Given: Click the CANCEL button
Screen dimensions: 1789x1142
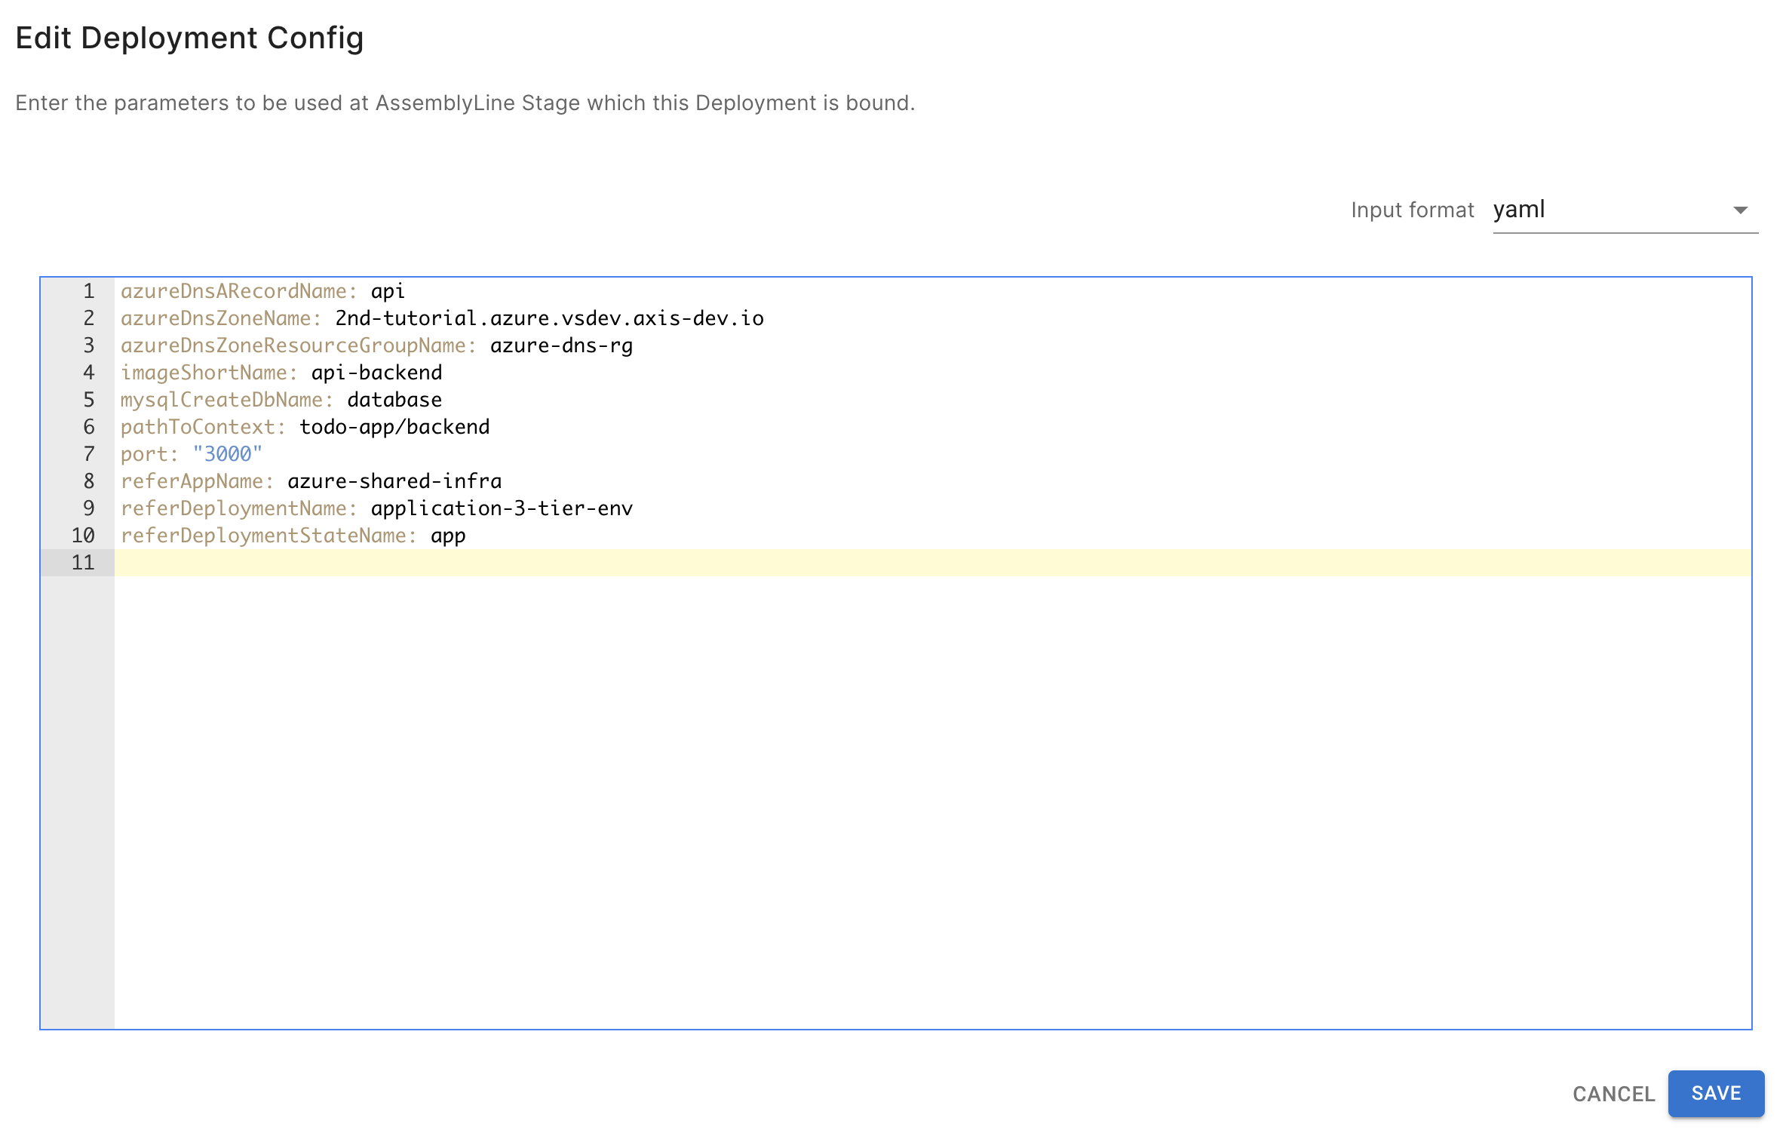Looking at the screenshot, I should (x=1613, y=1094).
